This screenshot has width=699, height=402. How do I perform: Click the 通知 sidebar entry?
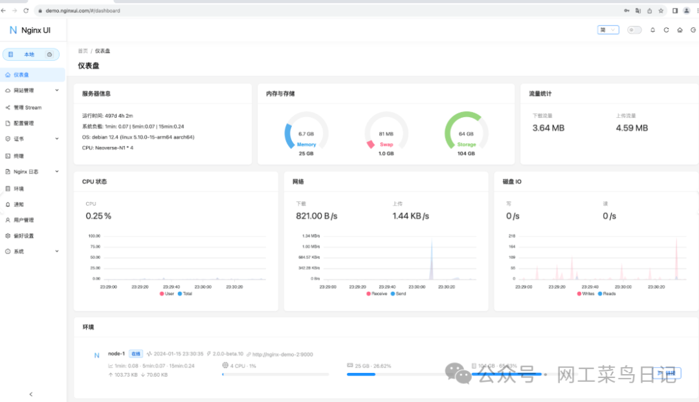32,205
